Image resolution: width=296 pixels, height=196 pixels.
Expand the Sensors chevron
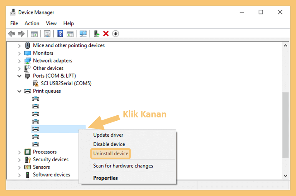tap(19, 168)
